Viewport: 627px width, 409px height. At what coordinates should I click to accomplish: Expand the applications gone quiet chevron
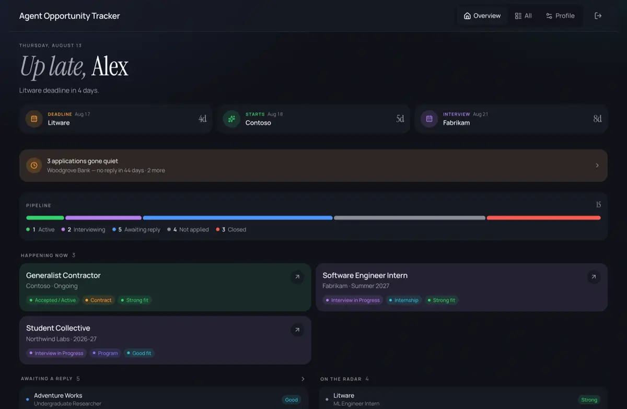point(597,165)
